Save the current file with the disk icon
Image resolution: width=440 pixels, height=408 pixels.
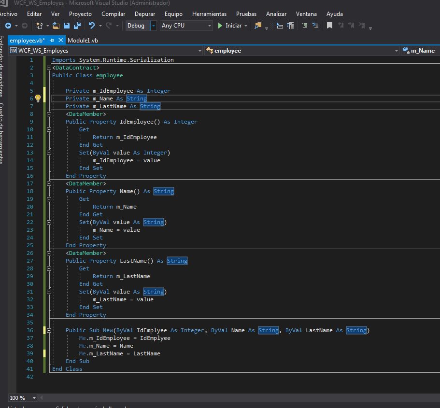pyautogui.click(x=67, y=26)
